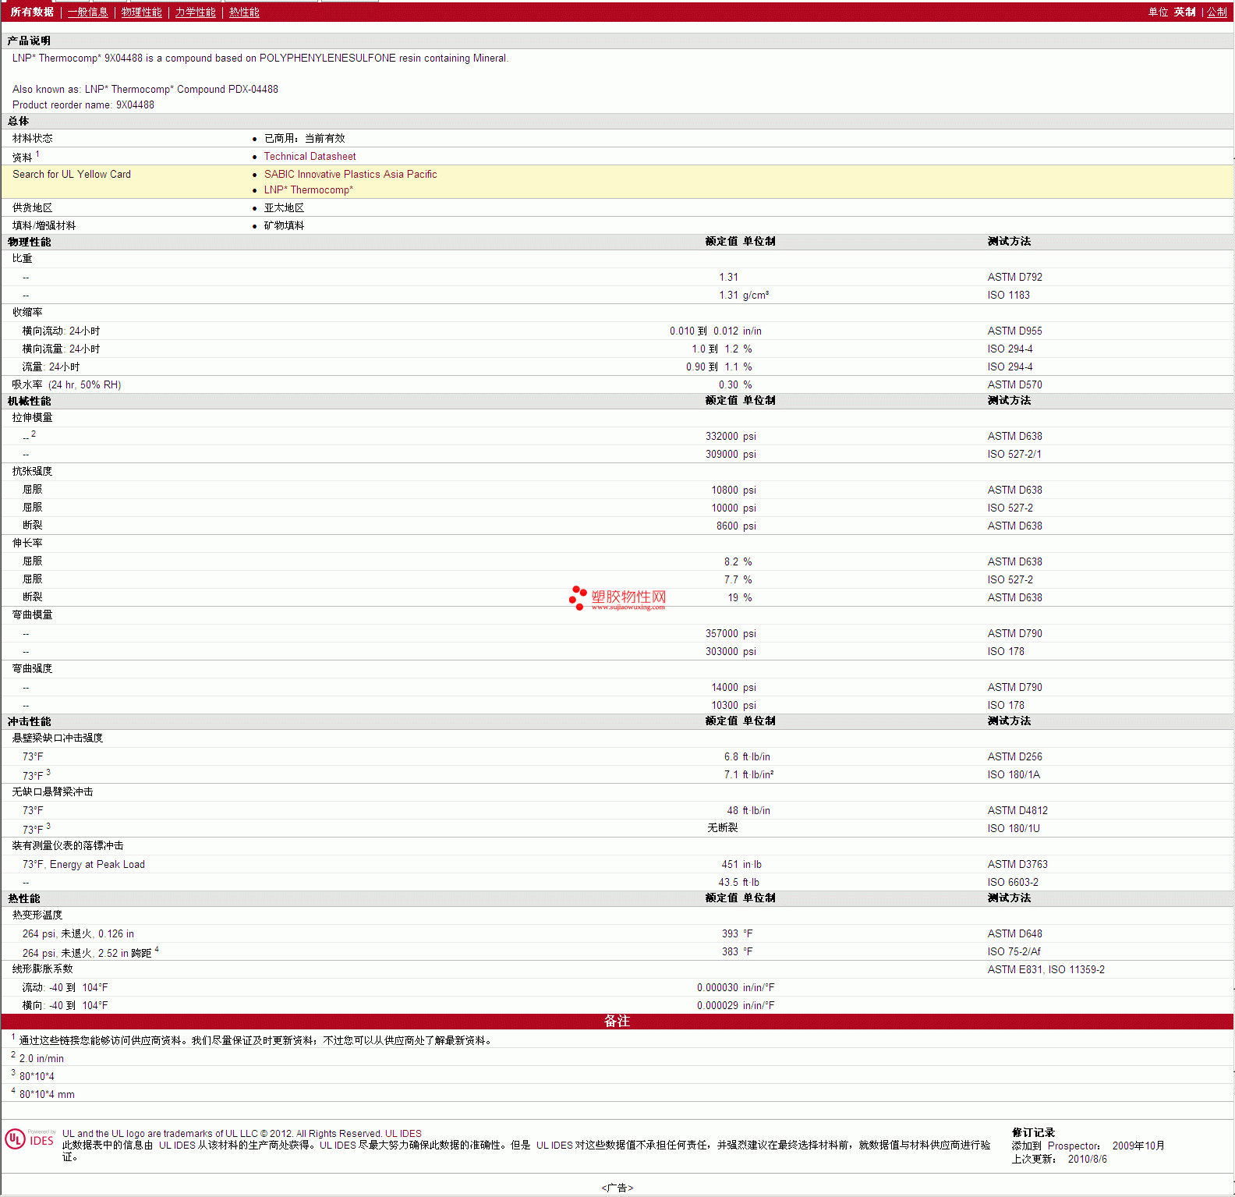The image size is (1235, 1197).
Task: Select the ASTM D790 flexural strength method
Action: pos(1014,687)
